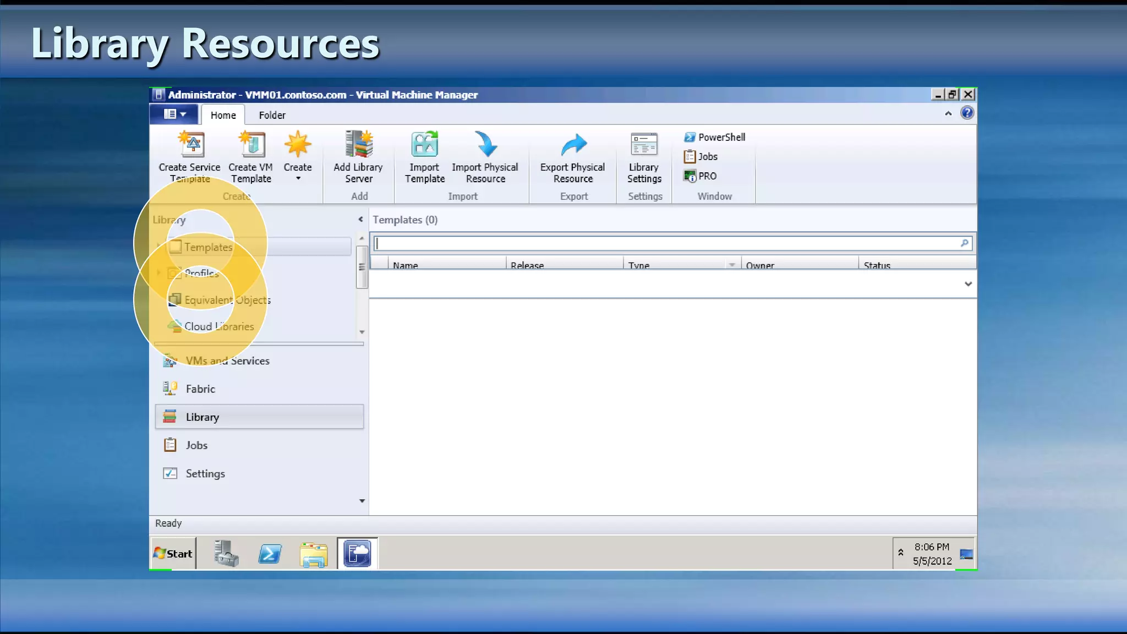Open the Type column filter dropdown
Screen dimensions: 1127x634
point(732,265)
